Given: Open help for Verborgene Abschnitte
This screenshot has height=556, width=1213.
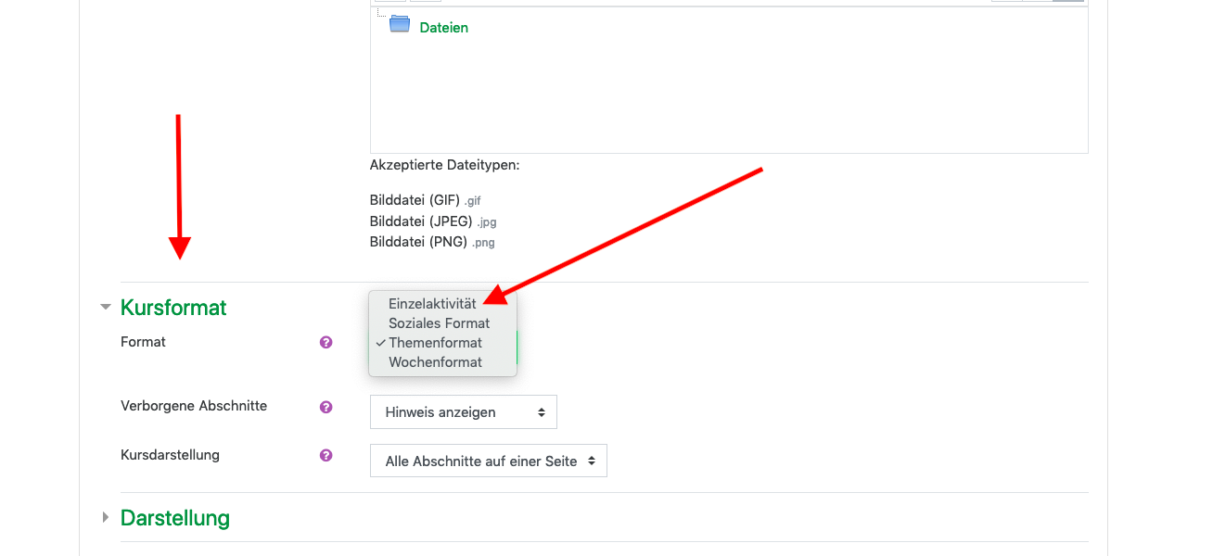Looking at the screenshot, I should (x=326, y=406).
